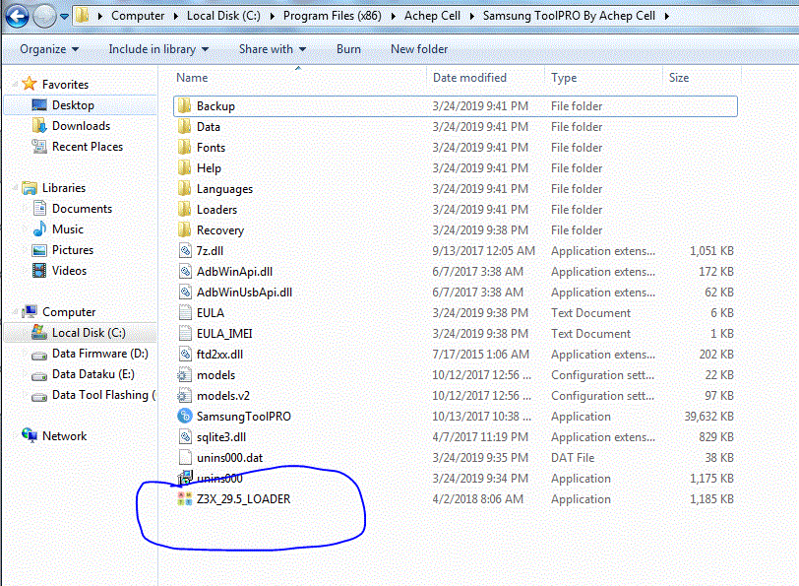
Task: Open the Organize menu
Action: (x=49, y=49)
